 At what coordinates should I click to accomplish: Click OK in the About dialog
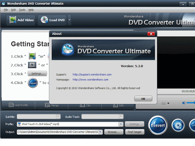pos(143,99)
